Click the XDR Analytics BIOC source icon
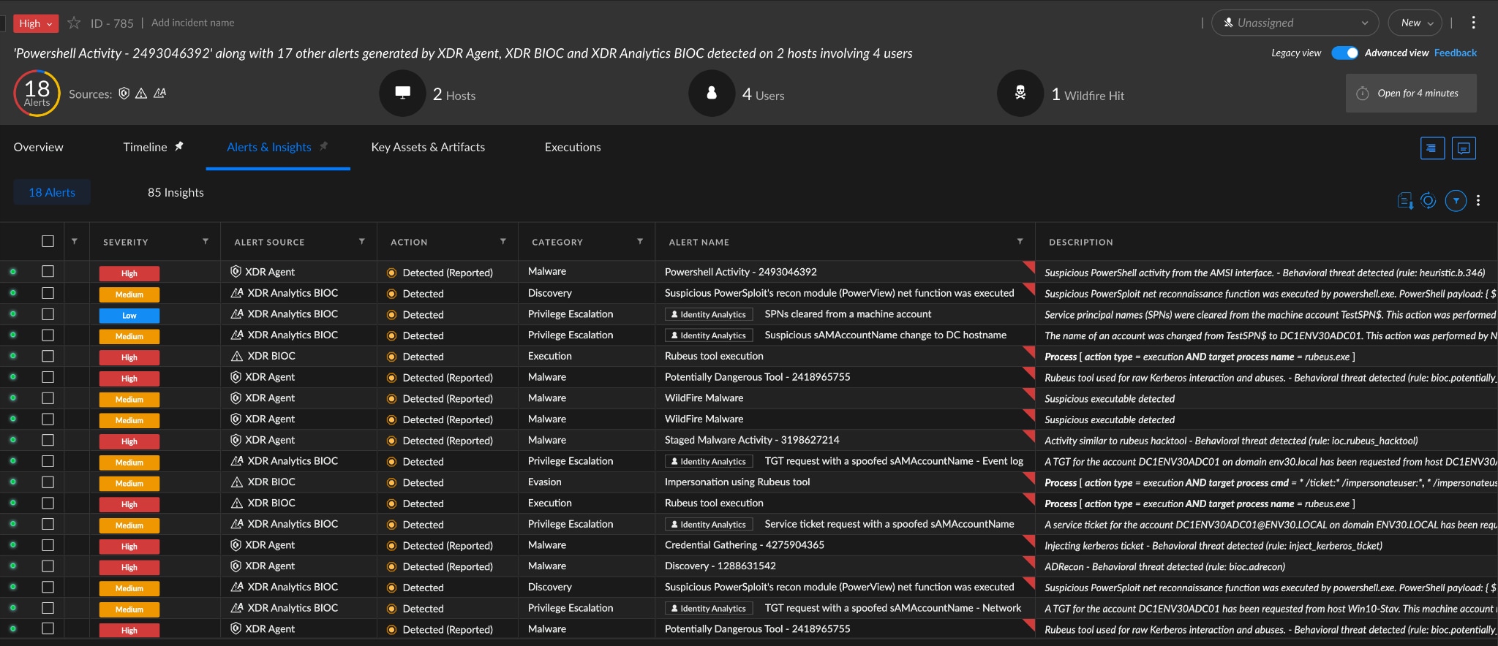This screenshot has width=1498, height=646. pyautogui.click(x=159, y=94)
